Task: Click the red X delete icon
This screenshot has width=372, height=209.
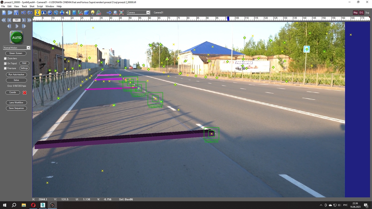Action: (x=24, y=93)
